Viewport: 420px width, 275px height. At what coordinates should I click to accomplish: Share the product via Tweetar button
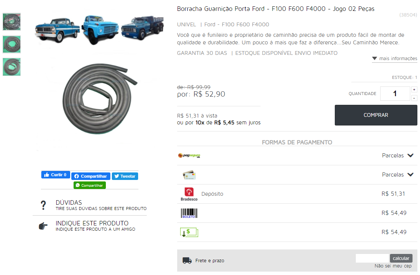point(125,176)
